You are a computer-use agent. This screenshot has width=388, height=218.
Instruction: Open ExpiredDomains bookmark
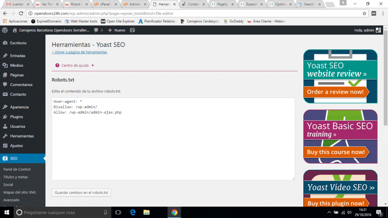(x=46, y=21)
